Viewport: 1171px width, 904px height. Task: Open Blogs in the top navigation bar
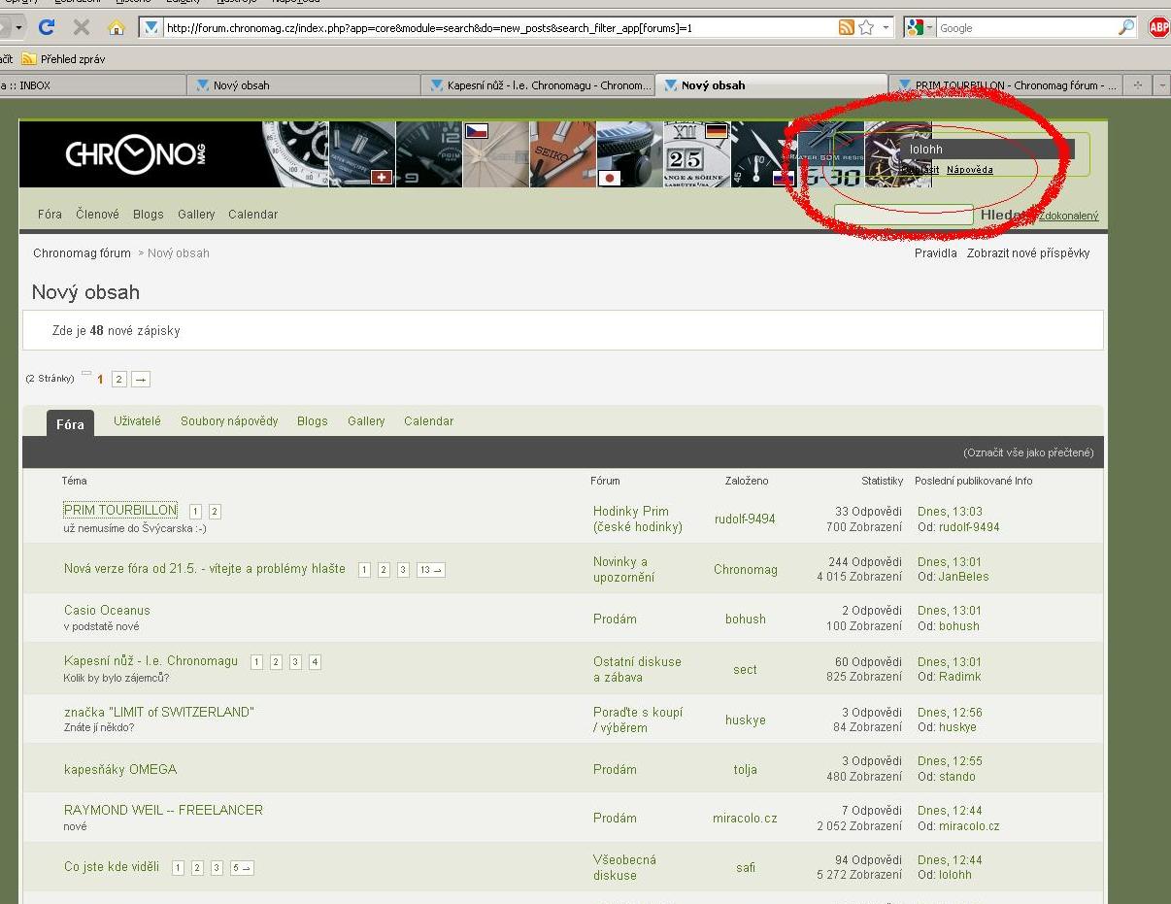coord(149,215)
